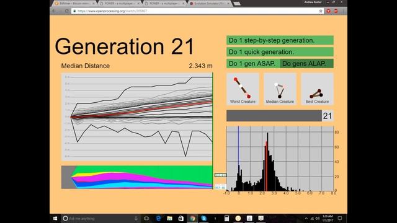Open the Chrome menu
The width and height of the screenshot is (397, 223).
(x=343, y=11)
